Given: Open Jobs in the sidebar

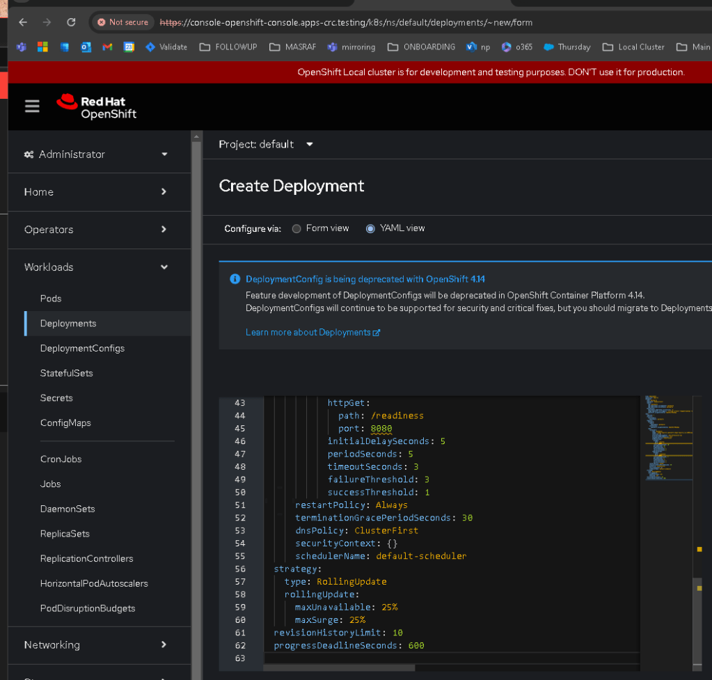Looking at the screenshot, I should pyautogui.click(x=50, y=484).
